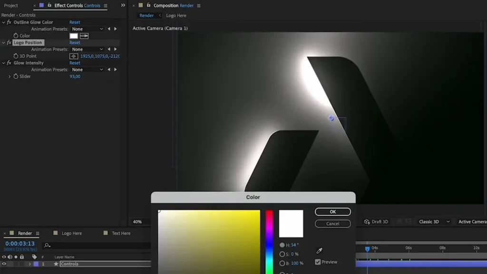The width and height of the screenshot is (487, 274).
Task: Select the B brightness radio button
Action: pyautogui.click(x=282, y=263)
